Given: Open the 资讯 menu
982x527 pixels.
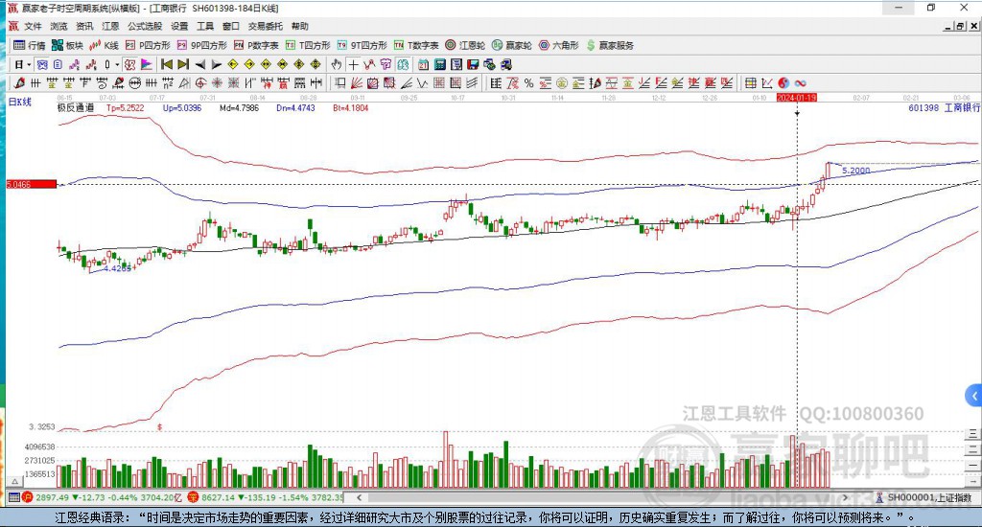Looking at the screenshot, I should click(84, 26).
